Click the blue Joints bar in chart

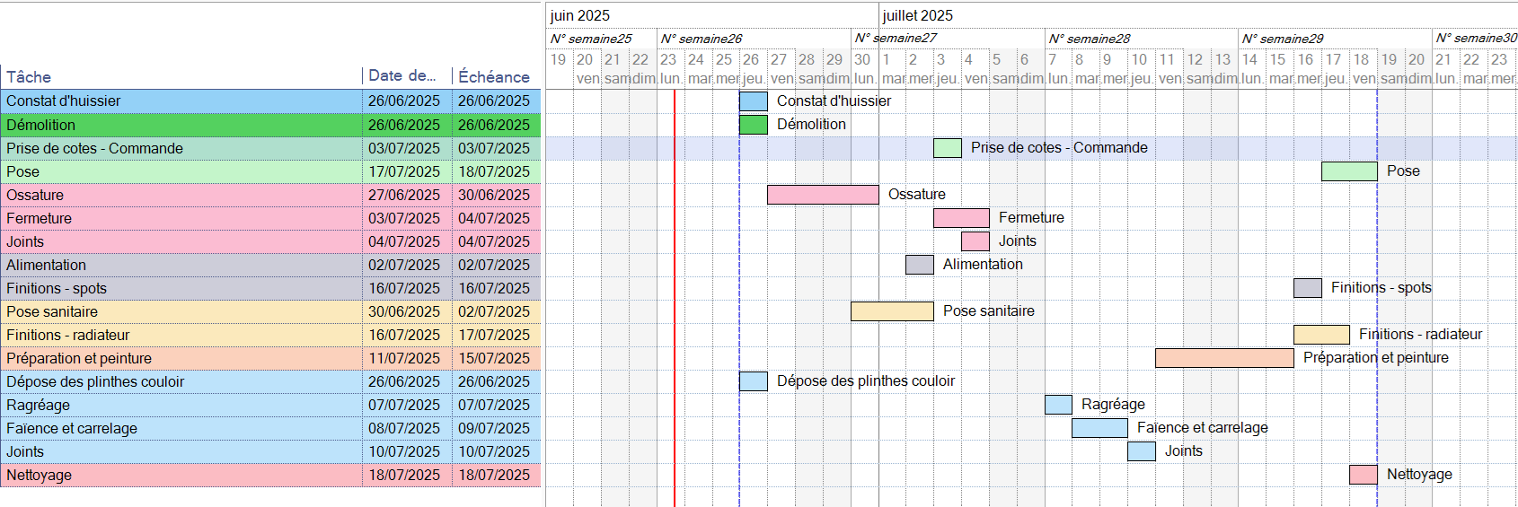pyautogui.click(x=1141, y=451)
